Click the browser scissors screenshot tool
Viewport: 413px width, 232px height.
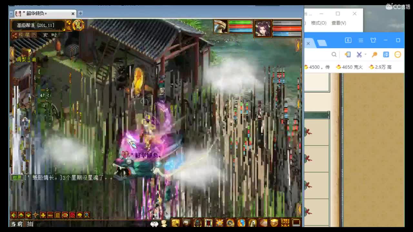[359, 54]
